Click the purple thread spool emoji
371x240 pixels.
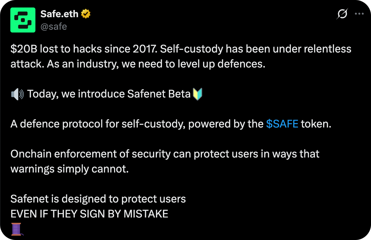coord(16,229)
